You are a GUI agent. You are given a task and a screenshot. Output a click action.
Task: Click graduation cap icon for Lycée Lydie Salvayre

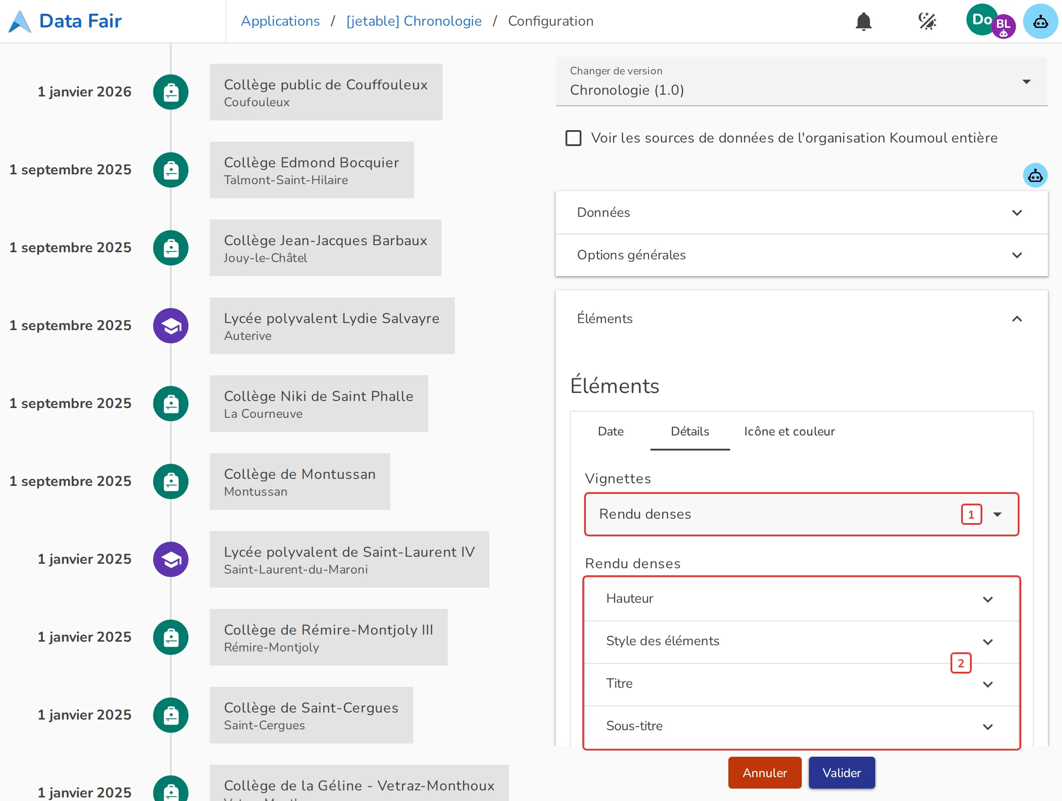(x=171, y=326)
